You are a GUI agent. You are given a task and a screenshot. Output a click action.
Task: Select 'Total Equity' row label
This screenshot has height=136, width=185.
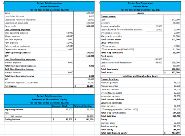[107, 130]
